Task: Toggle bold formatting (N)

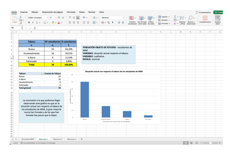Action: coord(29,23)
